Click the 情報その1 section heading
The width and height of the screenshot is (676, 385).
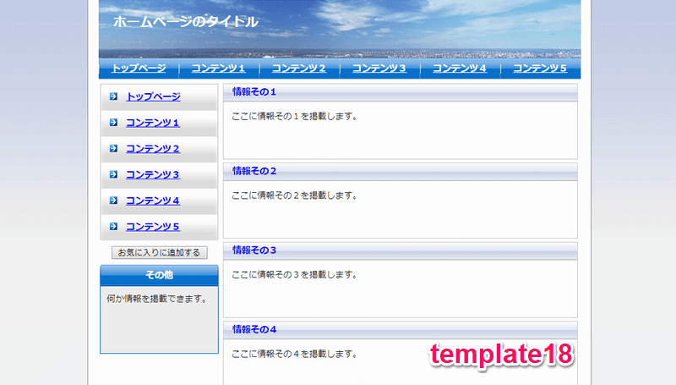tap(254, 91)
